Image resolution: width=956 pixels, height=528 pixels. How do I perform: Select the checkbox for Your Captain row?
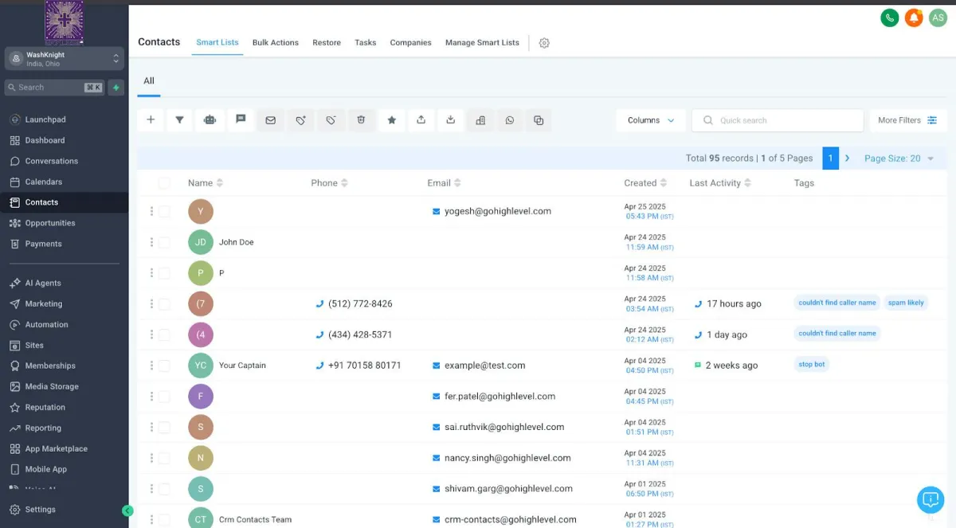164,366
